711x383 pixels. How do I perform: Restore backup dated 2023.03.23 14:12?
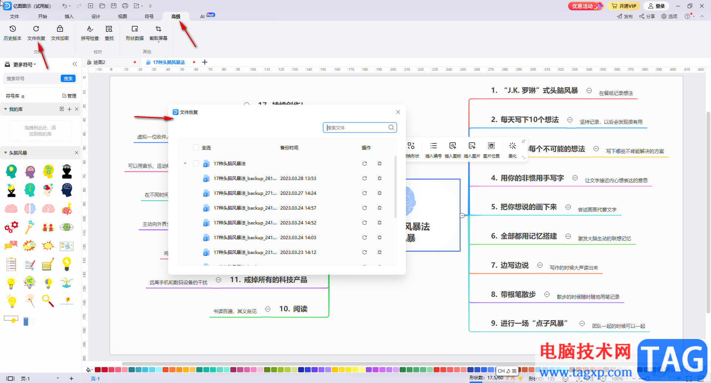364,252
